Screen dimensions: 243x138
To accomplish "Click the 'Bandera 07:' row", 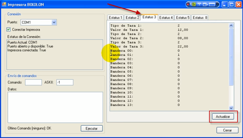I will [x=145, y=80].
